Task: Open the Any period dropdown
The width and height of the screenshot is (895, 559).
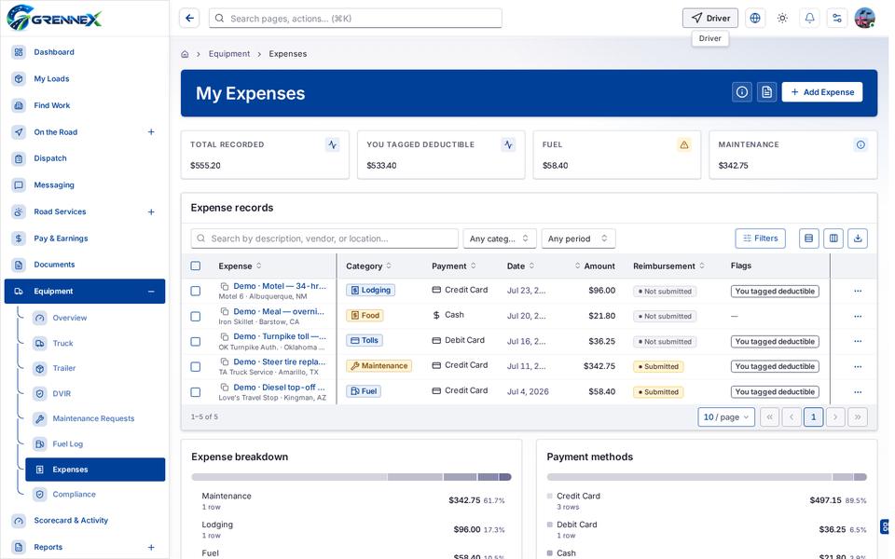Action: coord(578,239)
